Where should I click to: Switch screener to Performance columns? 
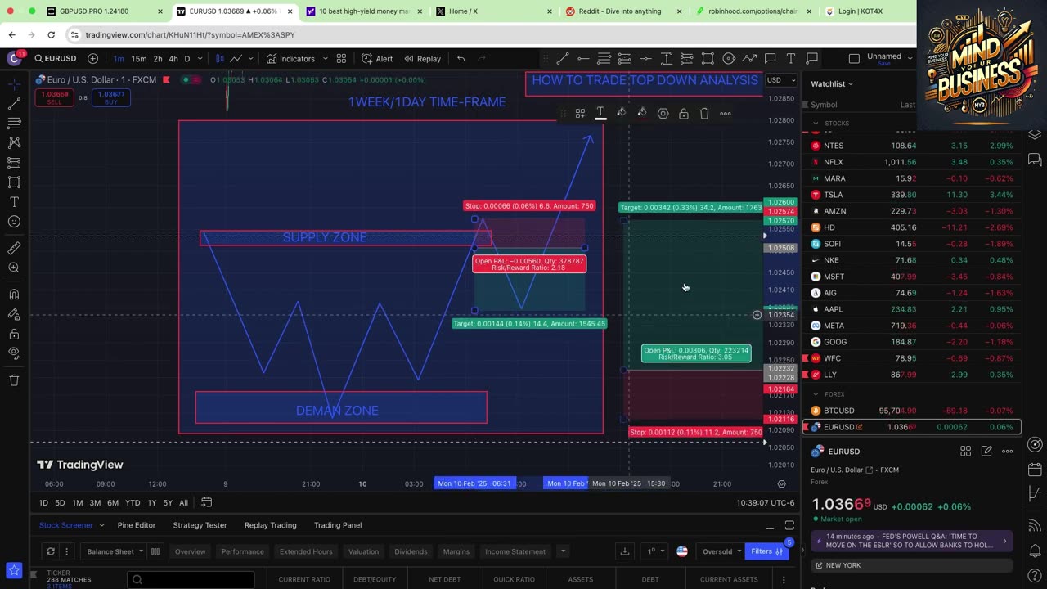[242, 551]
